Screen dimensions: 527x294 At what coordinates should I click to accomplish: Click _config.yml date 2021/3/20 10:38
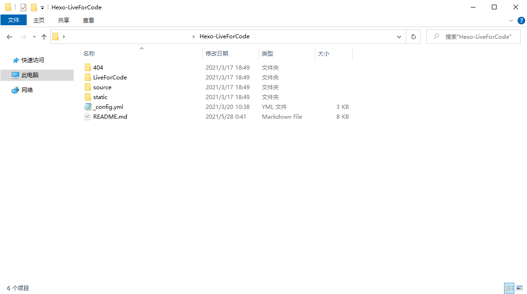(228, 107)
